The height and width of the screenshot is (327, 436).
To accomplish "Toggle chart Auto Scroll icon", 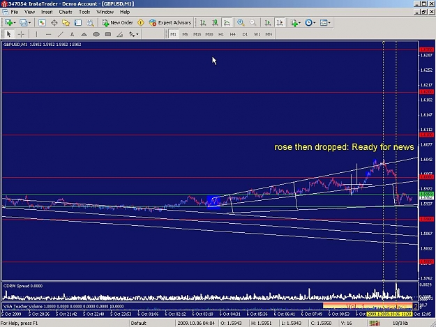I will click(267, 22).
